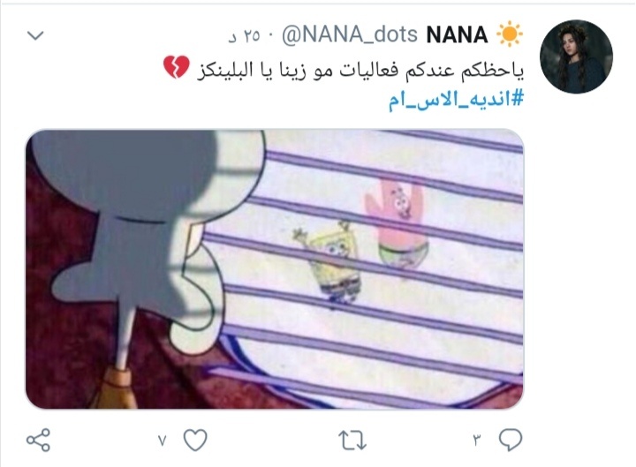Open the round profile avatar photo

point(576,56)
